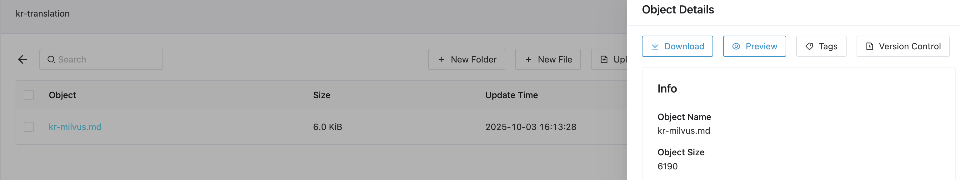The width and height of the screenshot is (960, 180).
Task: Open the Tags button
Action: coord(821,46)
